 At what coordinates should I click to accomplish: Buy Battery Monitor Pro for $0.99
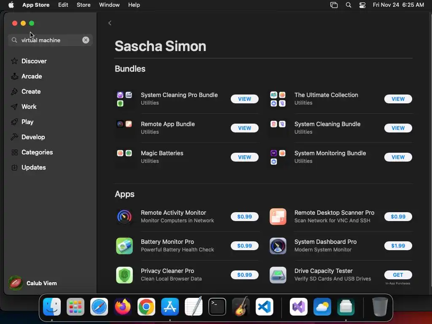point(244,246)
